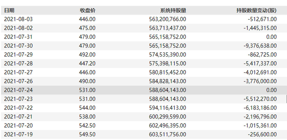Click the 2021-07-29 date cell
Image resolution: width=287 pixels, height=140 pixels.
coord(18,55)
